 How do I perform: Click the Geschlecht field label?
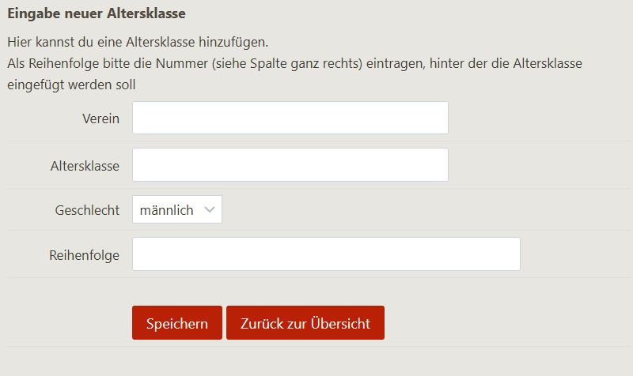pyautogui.click(x=87, y=210)
